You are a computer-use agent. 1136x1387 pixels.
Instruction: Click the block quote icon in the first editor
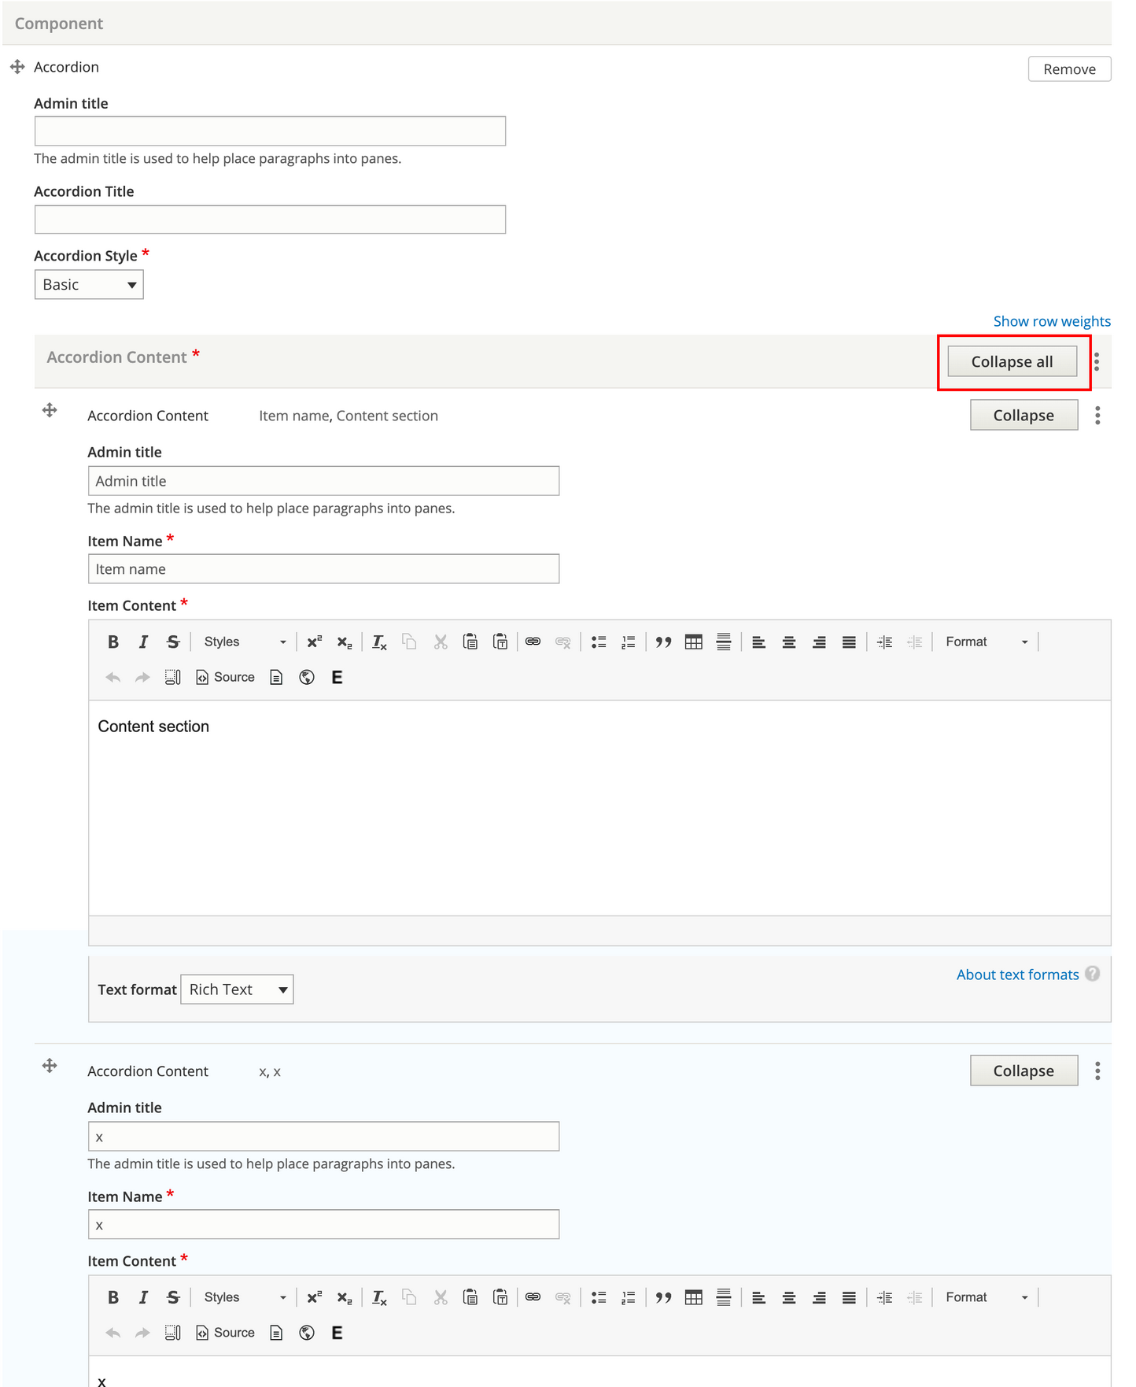click(x=663, y=642)
